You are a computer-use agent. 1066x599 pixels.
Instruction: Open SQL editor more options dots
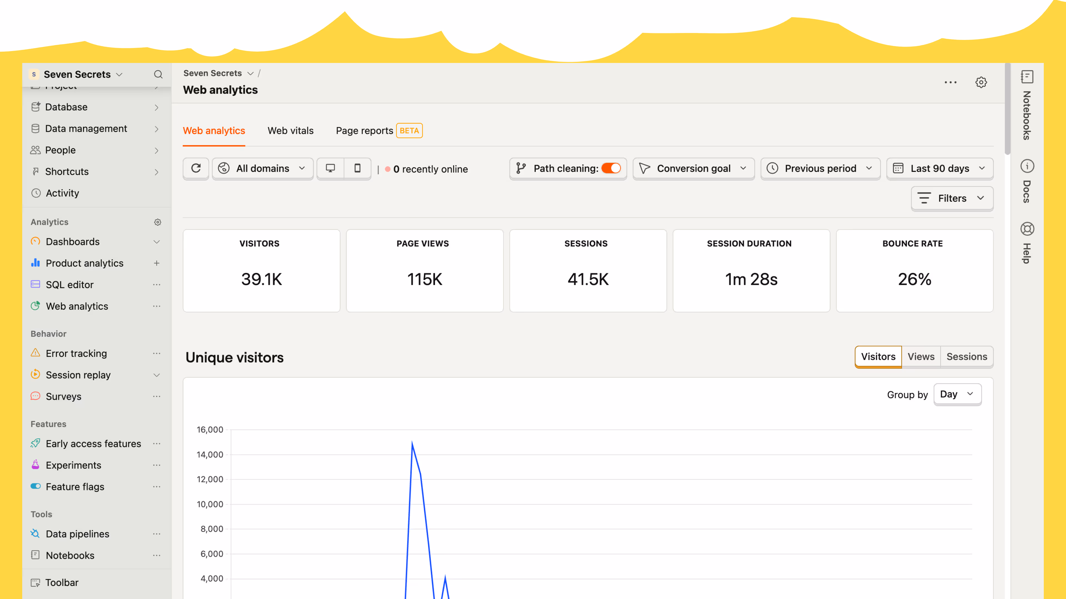pyautogui.click(x=156, y=285)
